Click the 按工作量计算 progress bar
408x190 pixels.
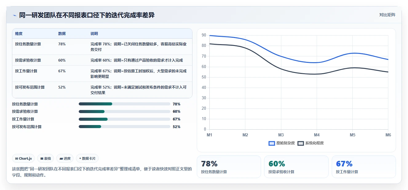[125, 119]
